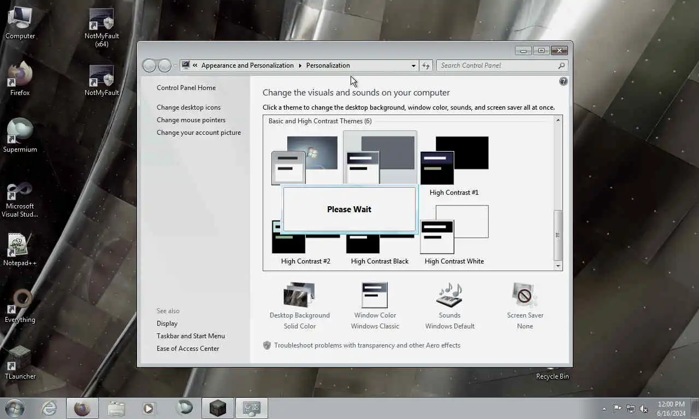Expand the arrow after Appearance and Personalization
699x419 pixels.
[300, 65]
